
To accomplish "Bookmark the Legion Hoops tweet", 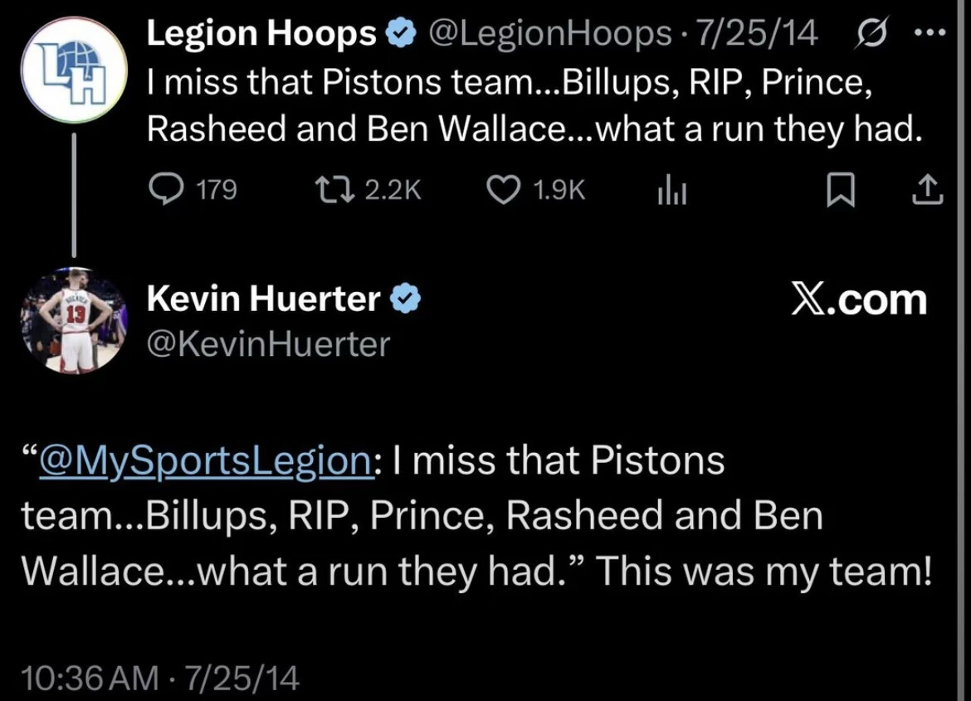I will point(840,192).
